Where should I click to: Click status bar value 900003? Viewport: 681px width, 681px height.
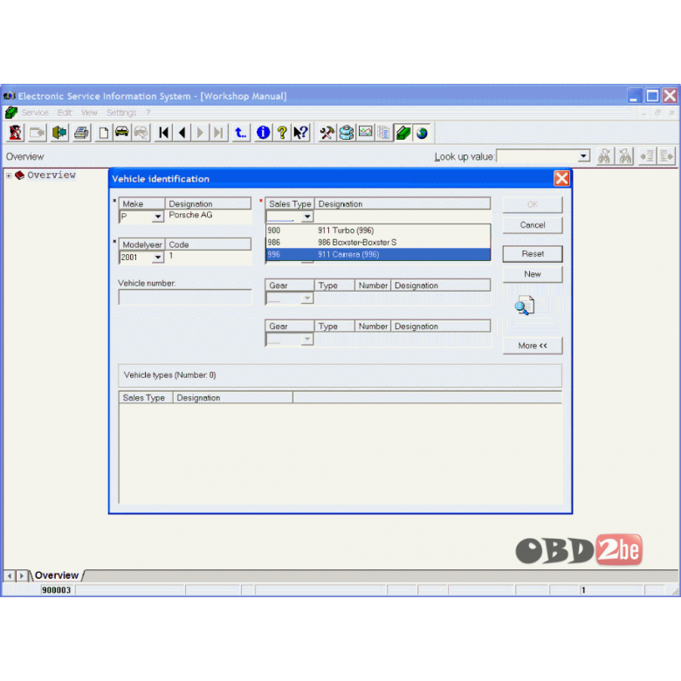[x=56, y=590]
